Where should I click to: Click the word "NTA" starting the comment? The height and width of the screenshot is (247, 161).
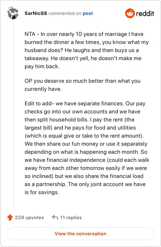pos(30,34)
